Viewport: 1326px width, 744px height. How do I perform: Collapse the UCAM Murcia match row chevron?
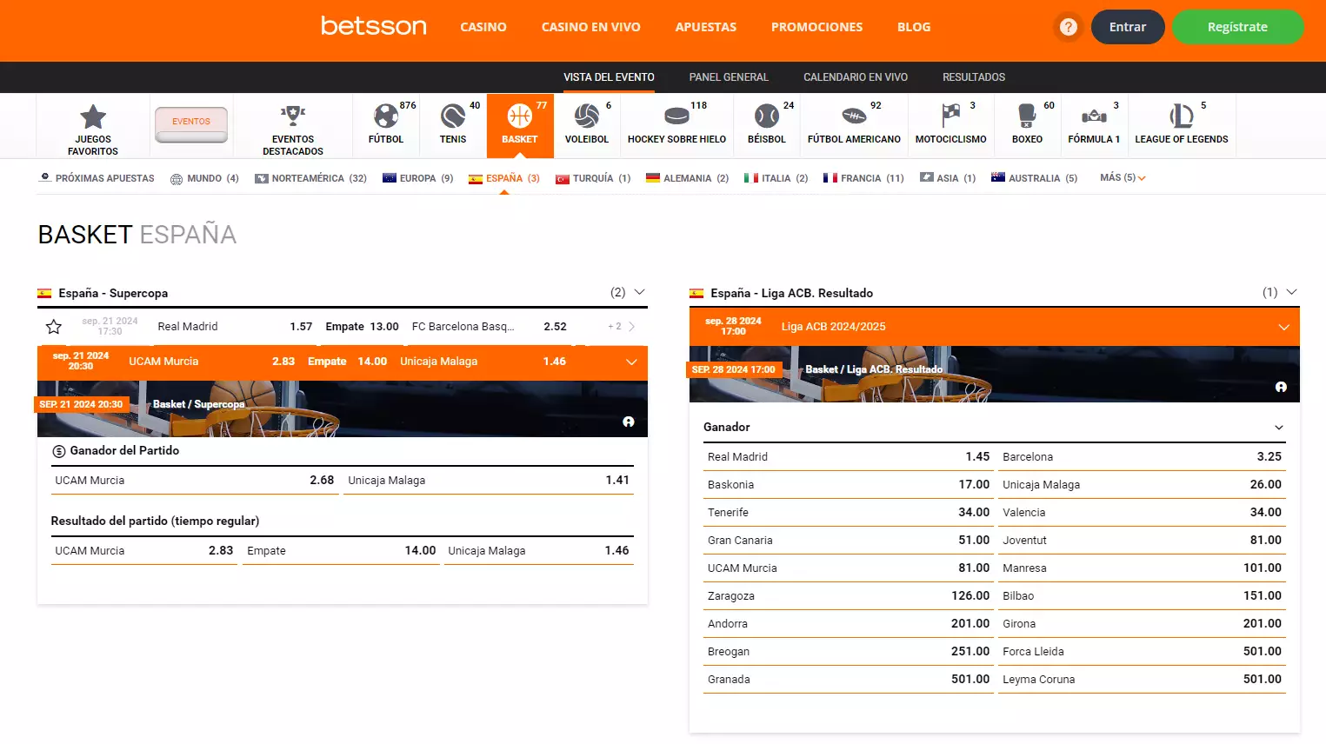(631, 362)
